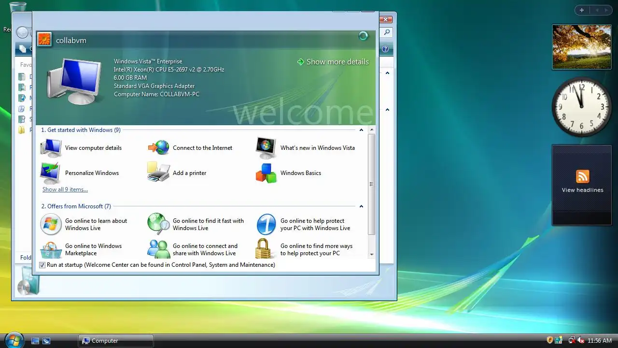Screen dimensions: 618x348
Task: Click View headlines in the feed gadget
Action: coord(582,190)
